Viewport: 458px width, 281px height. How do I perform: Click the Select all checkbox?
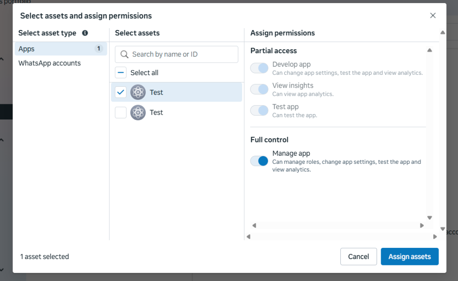click(x=120, y=72)
